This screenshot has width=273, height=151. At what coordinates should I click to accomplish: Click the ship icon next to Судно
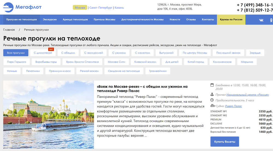[x=213, y=106]
